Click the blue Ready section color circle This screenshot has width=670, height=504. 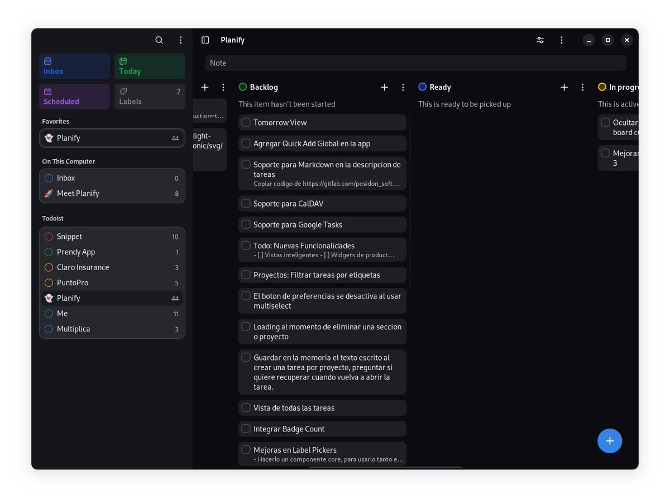423,87
